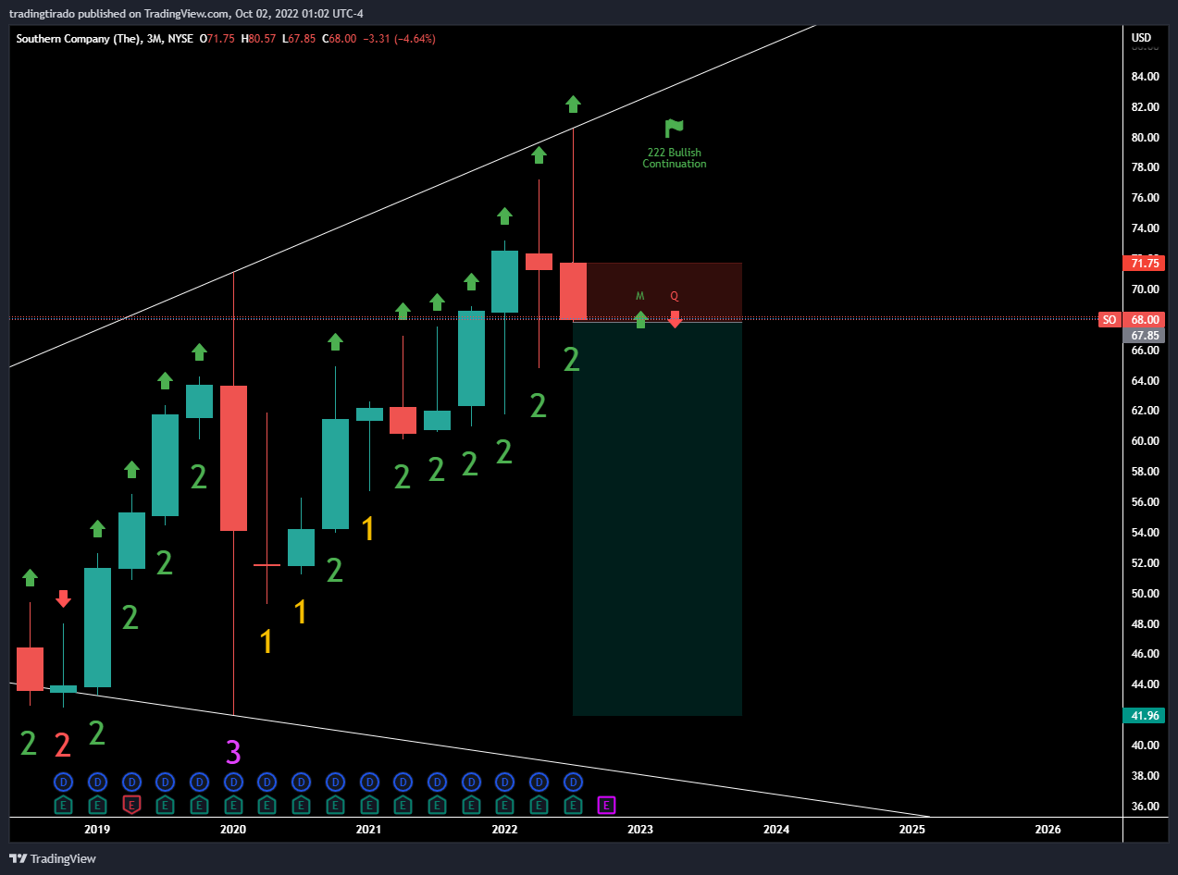Click the TradingView logo at bottom left

53,858
